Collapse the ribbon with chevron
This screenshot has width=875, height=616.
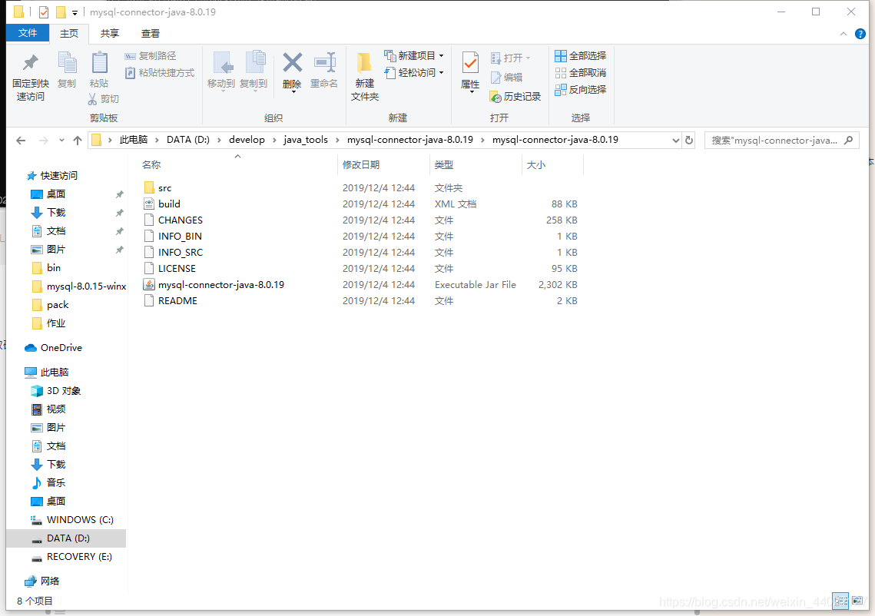844,34
